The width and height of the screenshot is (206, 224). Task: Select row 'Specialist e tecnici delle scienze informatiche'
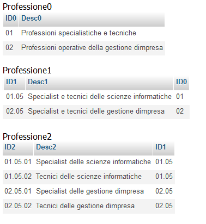click(96, 97)
